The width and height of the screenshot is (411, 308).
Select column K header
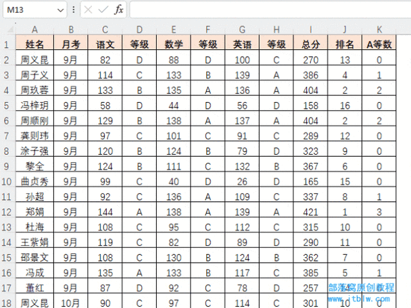(379, 29)
